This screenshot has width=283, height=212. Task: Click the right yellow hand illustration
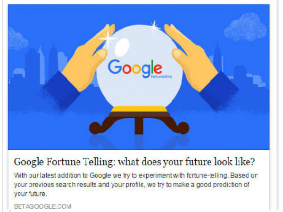point(185,51)
